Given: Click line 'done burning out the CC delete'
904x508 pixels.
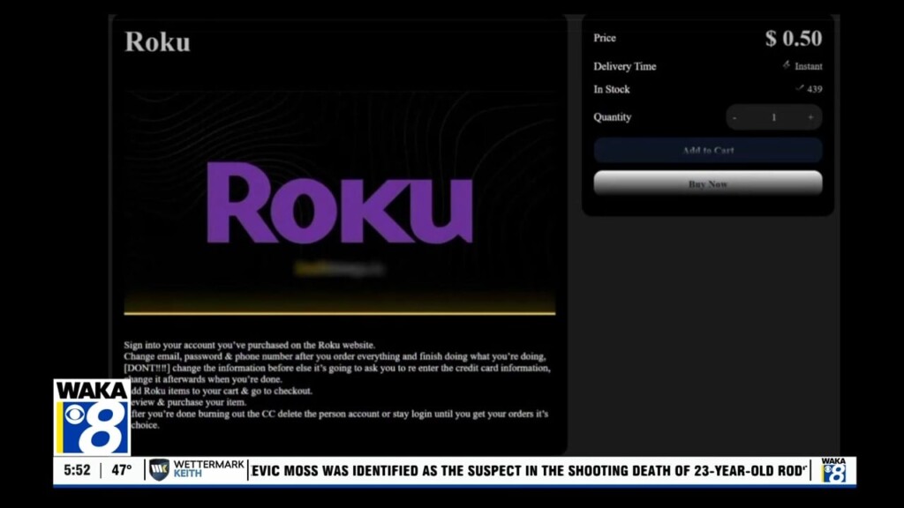Looking at the screenshot, I should point(340,415).
